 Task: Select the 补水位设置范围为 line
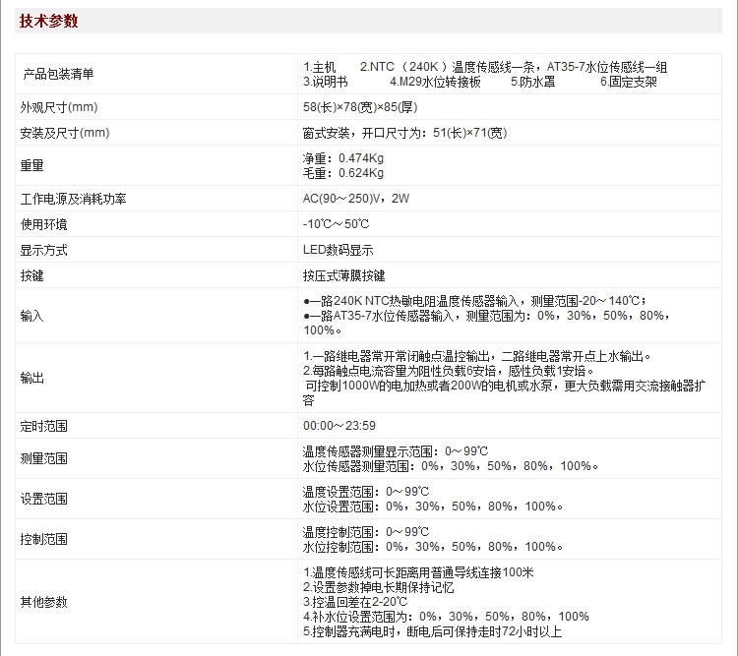click(x=446, y=617)
